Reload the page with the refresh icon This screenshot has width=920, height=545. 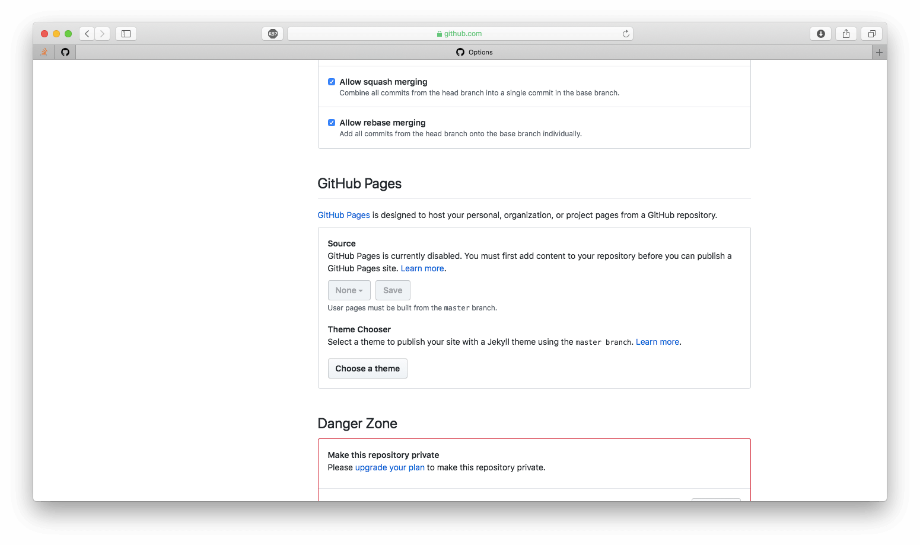tap(626, 34)
